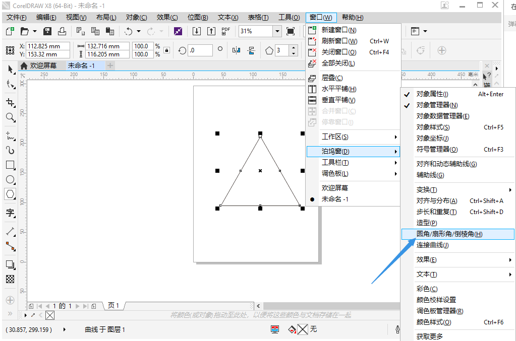Click the object width field 132.716 mm
This screenshot has height=341, width=516.
click(x=107, y=46)
